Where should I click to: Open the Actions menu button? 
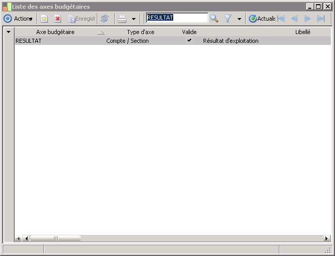pyautogui.click(x=18, y=19)
